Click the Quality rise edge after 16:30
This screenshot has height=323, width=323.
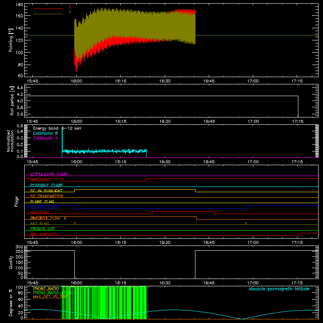pyautogui.click(x=195, y=264)
